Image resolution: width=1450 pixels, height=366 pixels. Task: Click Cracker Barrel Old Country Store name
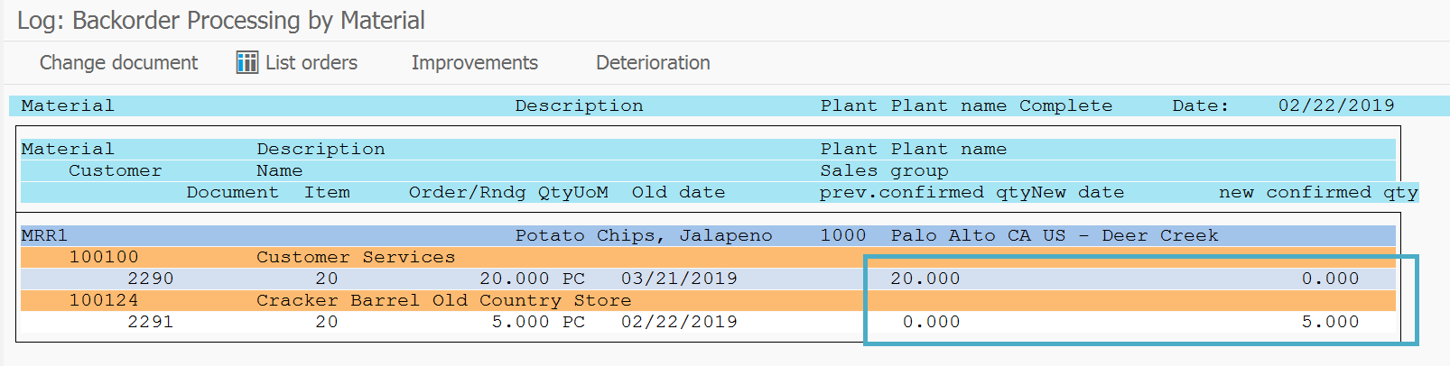[x=444, y=300]
